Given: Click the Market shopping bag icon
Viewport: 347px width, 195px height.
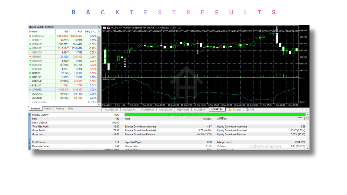Looking at the screenshot, I should point(230,110).
